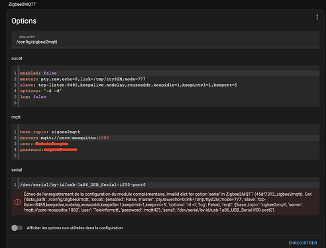Click the mqtt 'base_topic: zigbee2mqtt' line
Viewport: 326px width, 248px height.
[x=169, y=132]
